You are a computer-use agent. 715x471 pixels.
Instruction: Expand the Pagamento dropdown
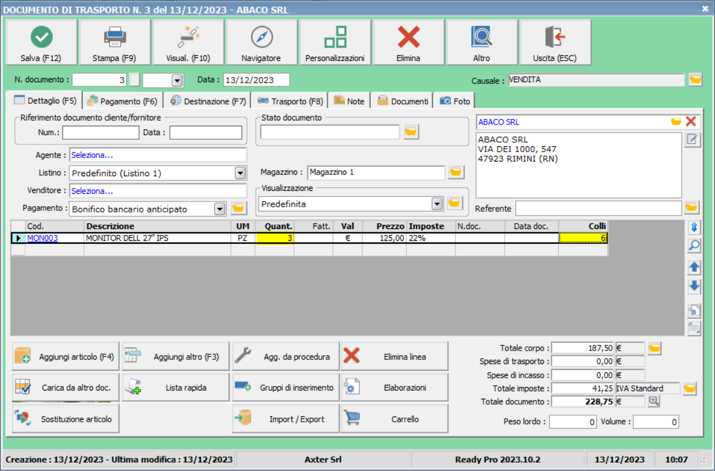click(220, 208)
